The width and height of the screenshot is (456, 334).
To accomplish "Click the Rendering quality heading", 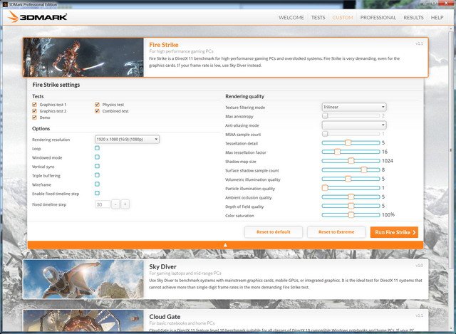I will 244,96.
